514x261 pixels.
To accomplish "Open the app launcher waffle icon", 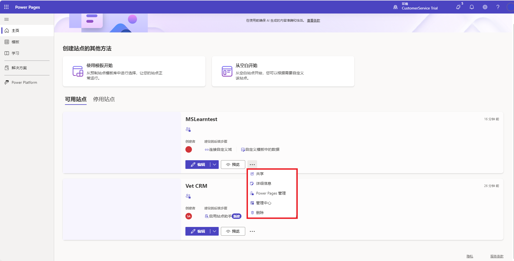I will (6, 7).
